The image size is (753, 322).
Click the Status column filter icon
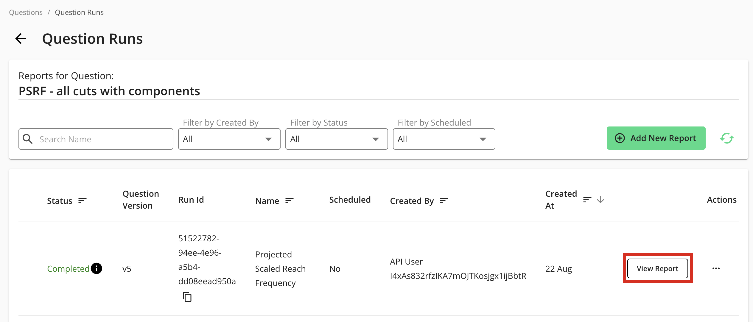pyautogui.click(x=82, y=201)
